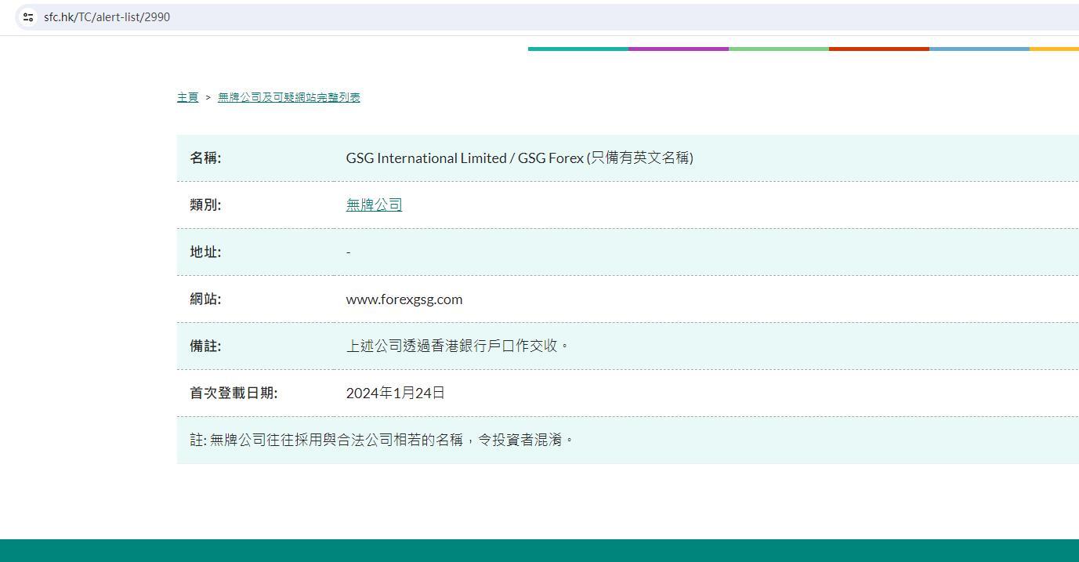
Task: Open the 無牌公司及可疑網站完整列表 breadcrumb link
Action: pyautogui.click(x=288, y=97)
